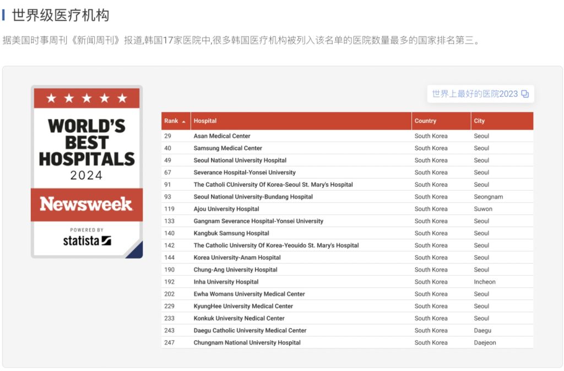Open the 世界上最好的医院2023 link
564x371 pixels.
click(x=480, y=94)
